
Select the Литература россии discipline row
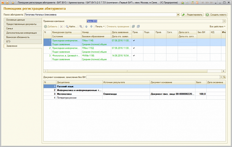pyautogui.click(x=135, y=98)
